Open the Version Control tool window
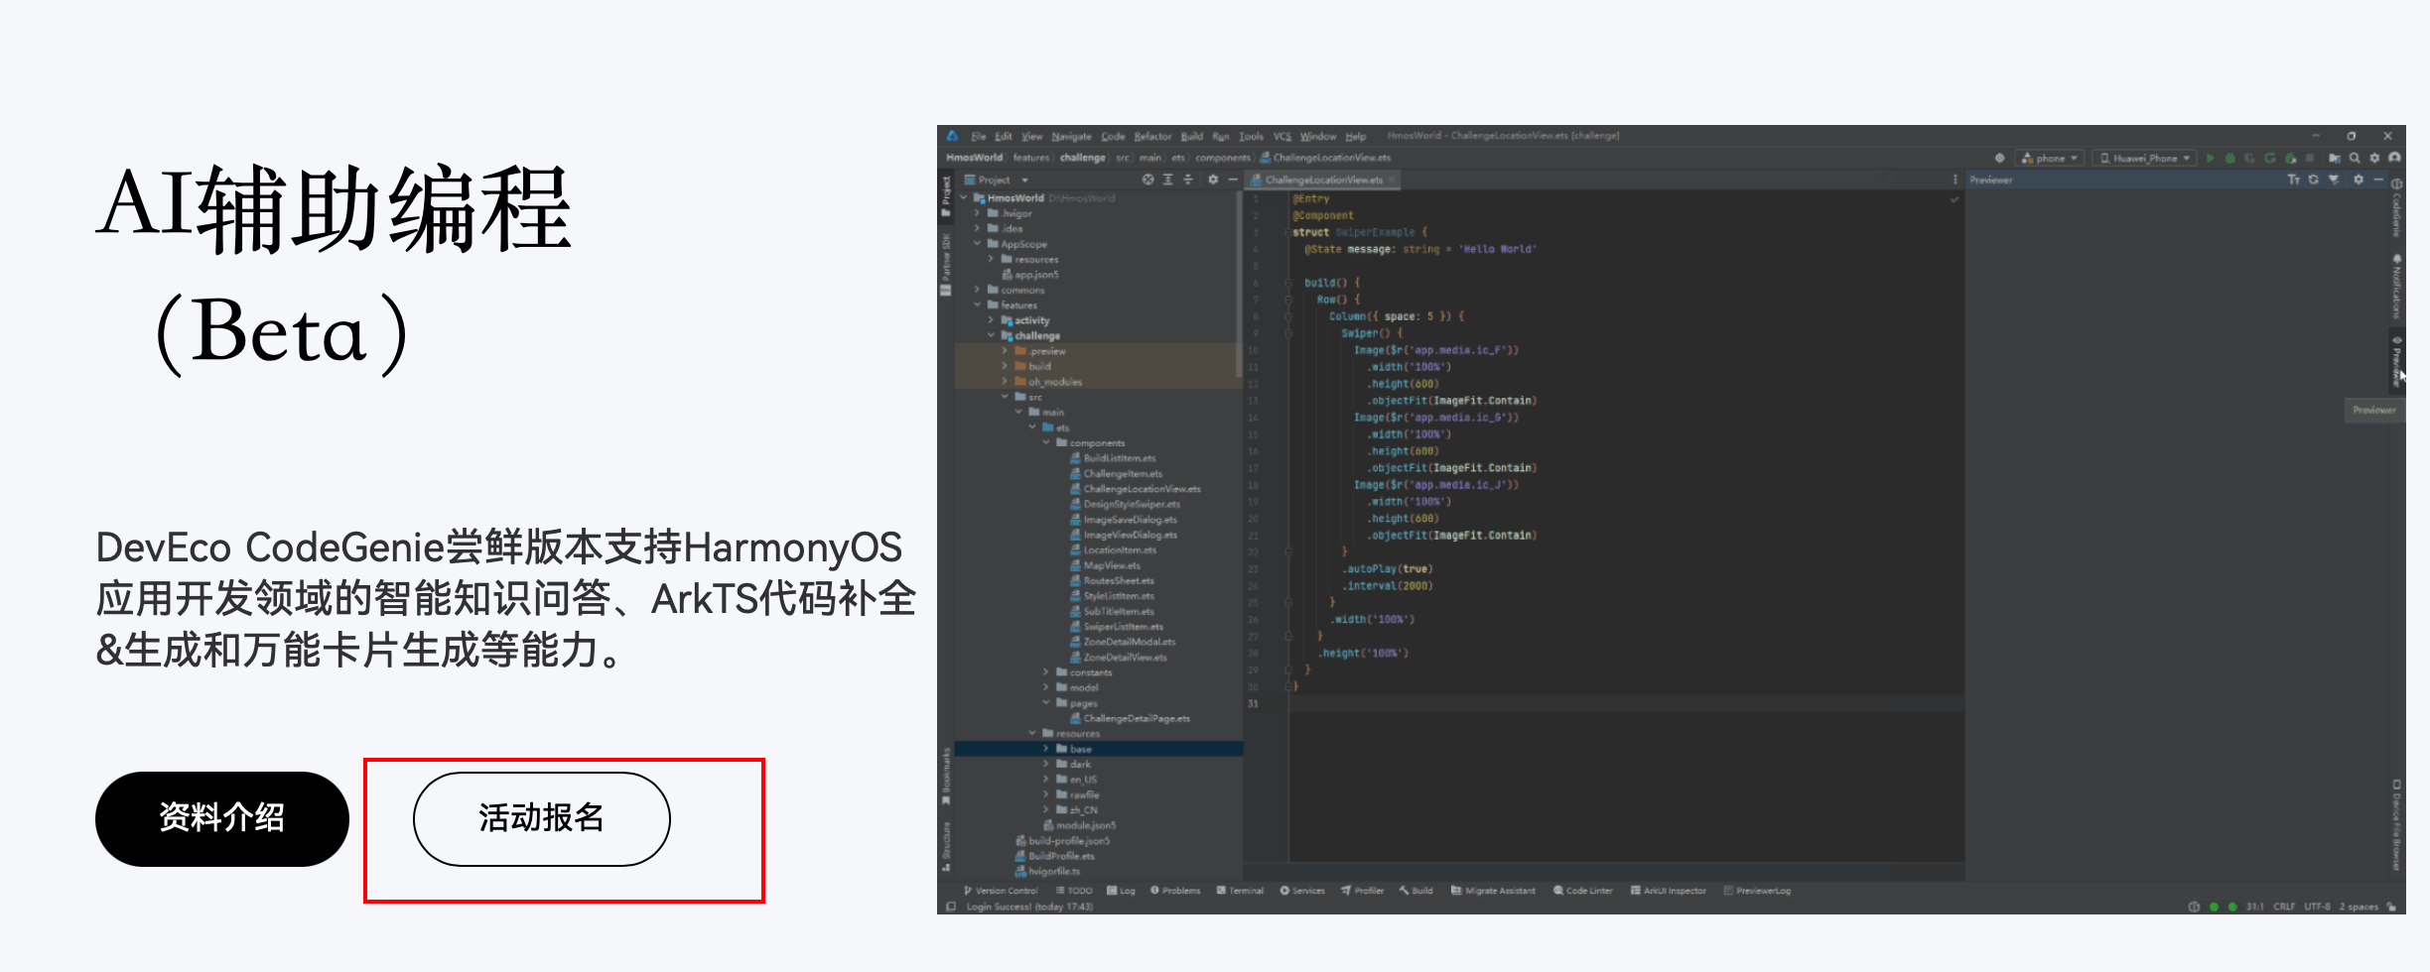This screenshot has height=972, width=2430. (1000, 891)
